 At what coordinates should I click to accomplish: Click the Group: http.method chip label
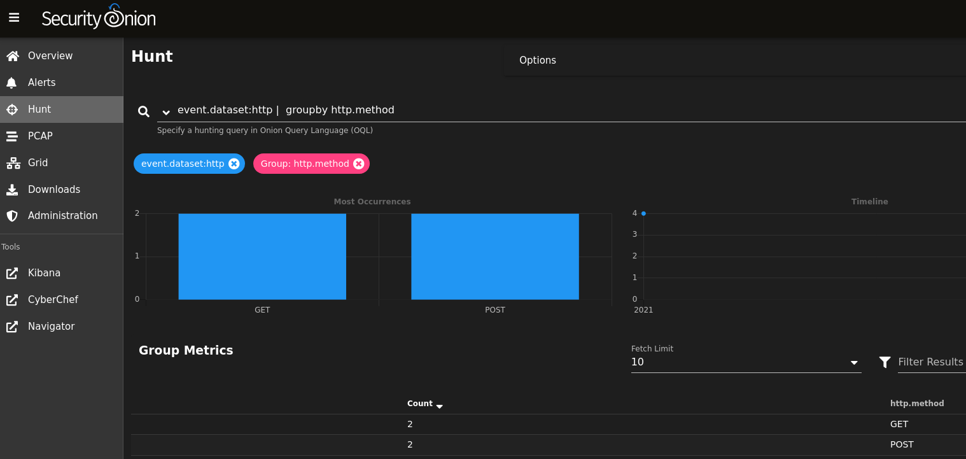click(305, 164)
